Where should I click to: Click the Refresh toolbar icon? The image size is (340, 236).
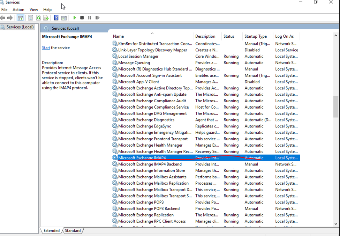(38, 18)
